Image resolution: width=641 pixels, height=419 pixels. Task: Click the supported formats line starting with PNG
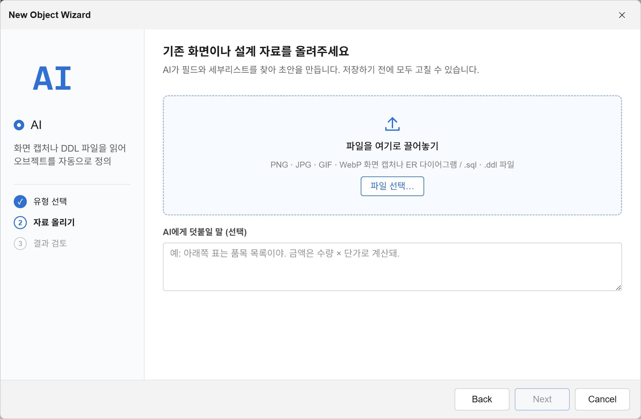tap(392, 165)
